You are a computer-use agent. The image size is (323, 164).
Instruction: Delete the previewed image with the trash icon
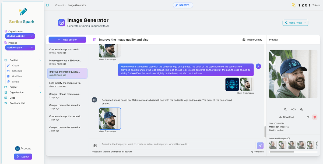[x=315, y=117]
